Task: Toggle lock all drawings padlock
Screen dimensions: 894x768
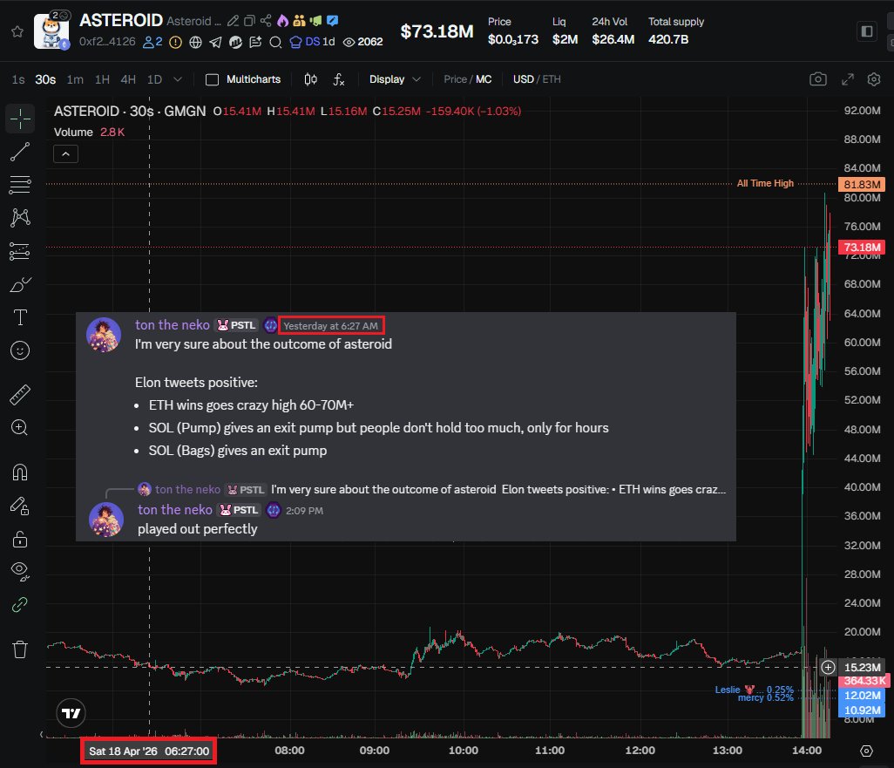Action: click(x=21, y=539)
